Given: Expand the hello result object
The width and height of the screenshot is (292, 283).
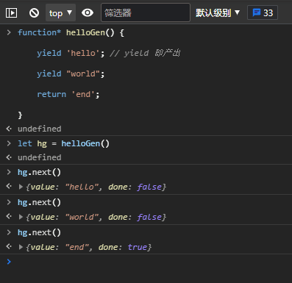Looking at the screenshot, I should pyautogui.click(x=21, y=187).
